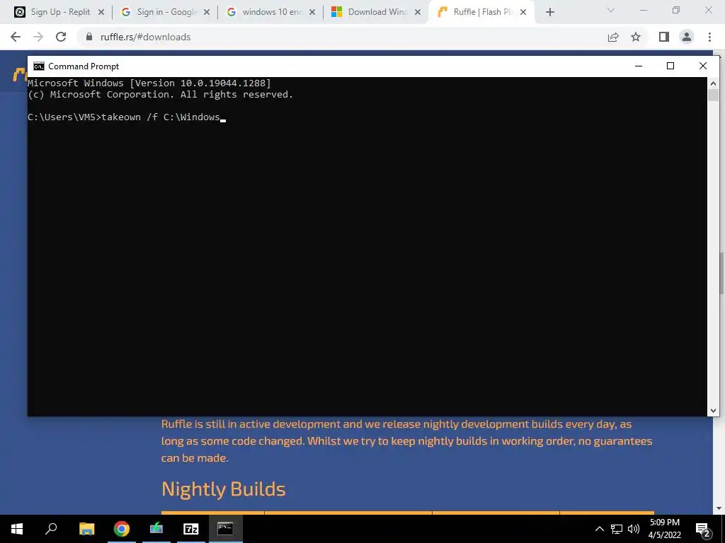
Task: Open the notification center icon
Action: (x=703, y=530)
